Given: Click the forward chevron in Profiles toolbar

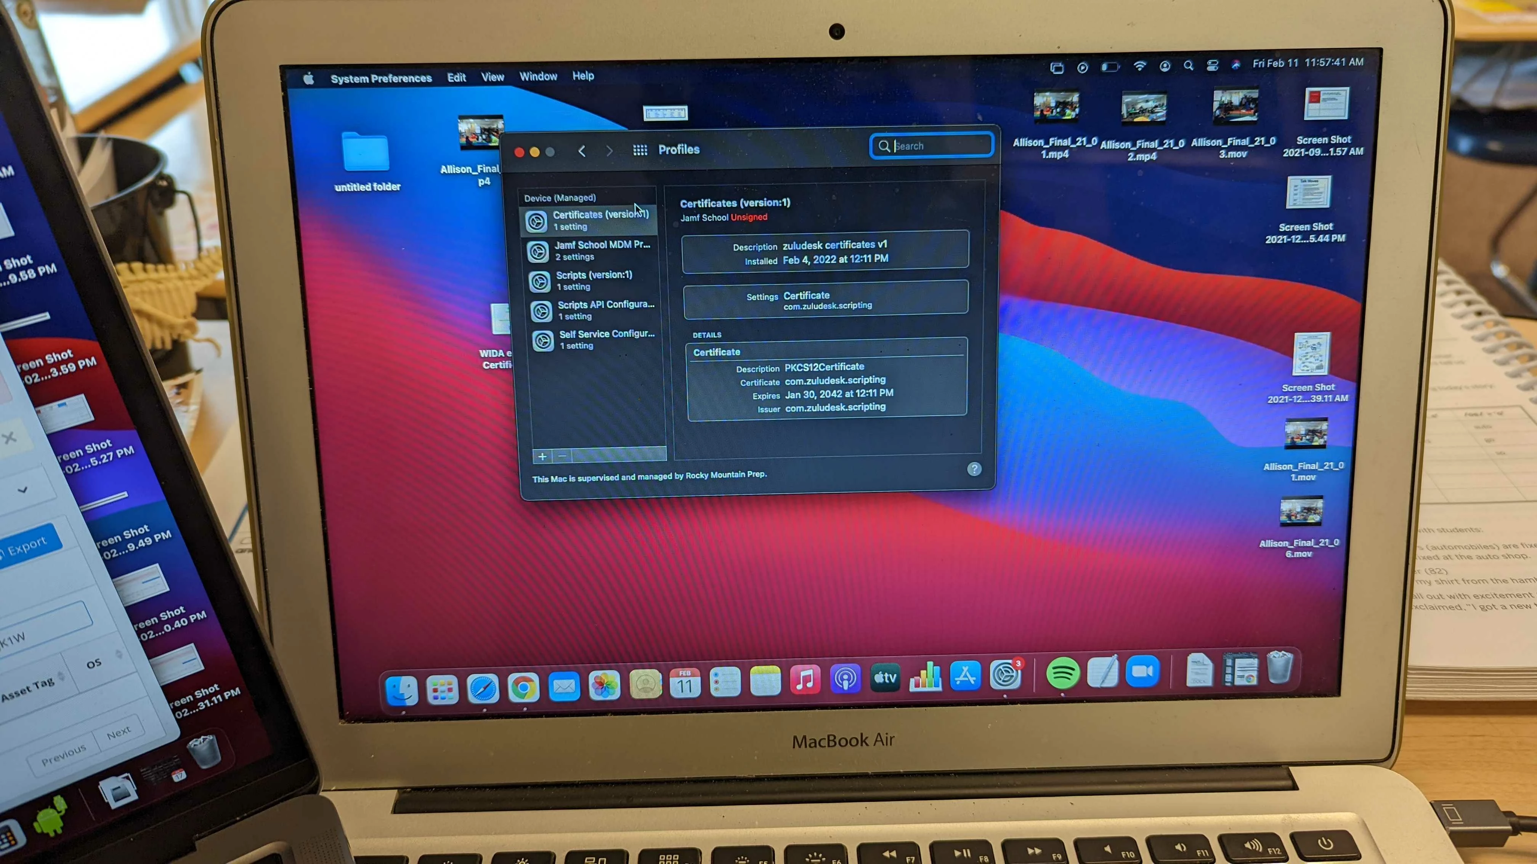Looking at the screenshot, I should tap(609, 151).
